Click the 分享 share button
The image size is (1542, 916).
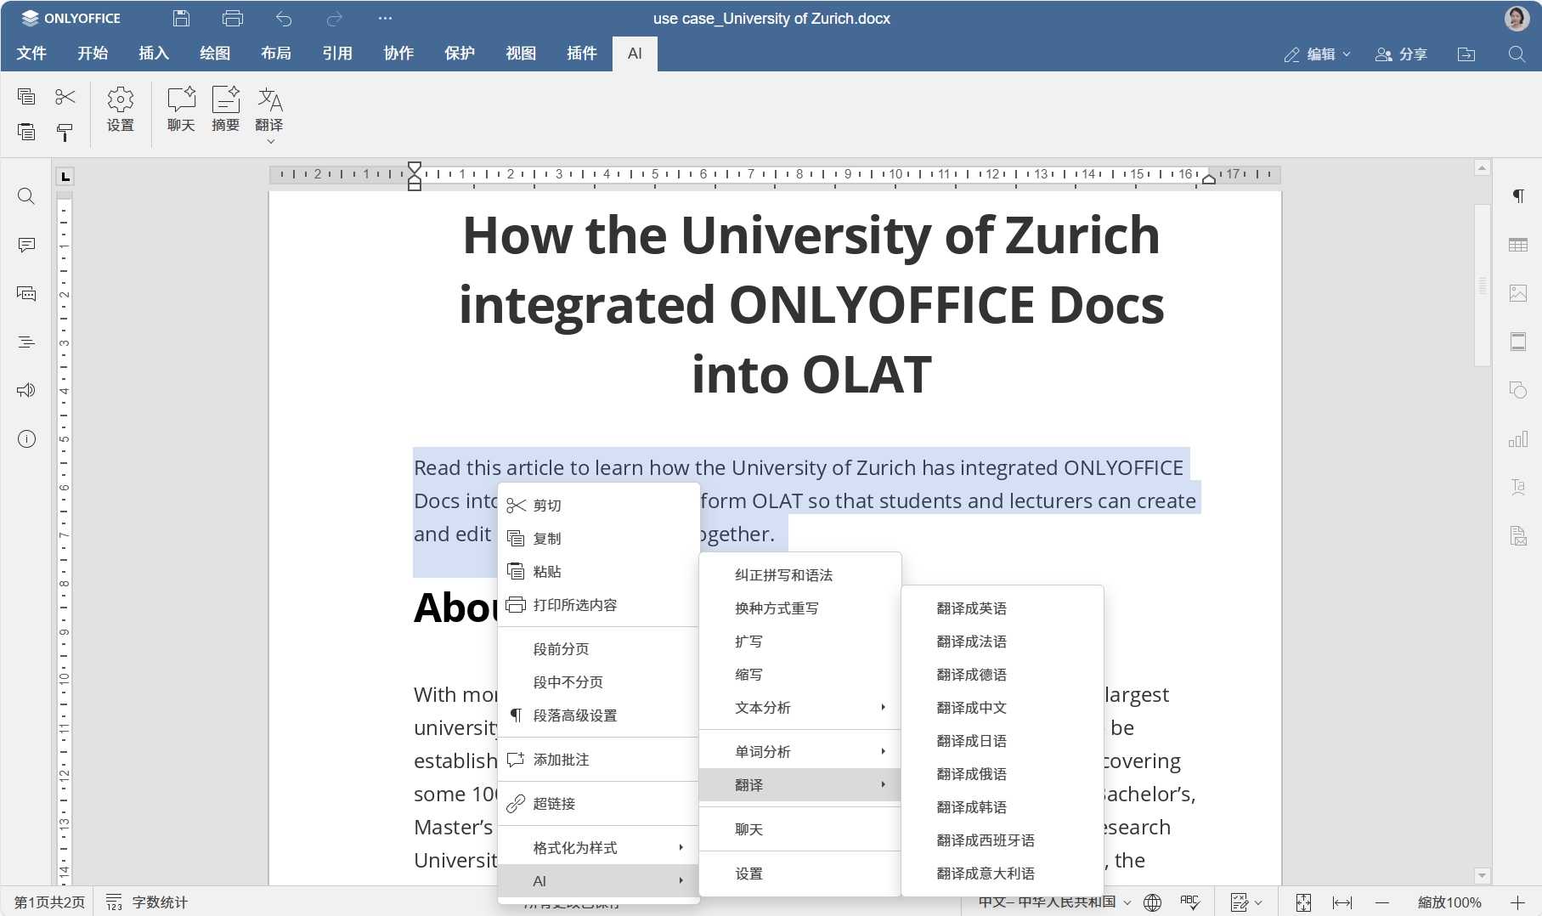pos(1401,54)
